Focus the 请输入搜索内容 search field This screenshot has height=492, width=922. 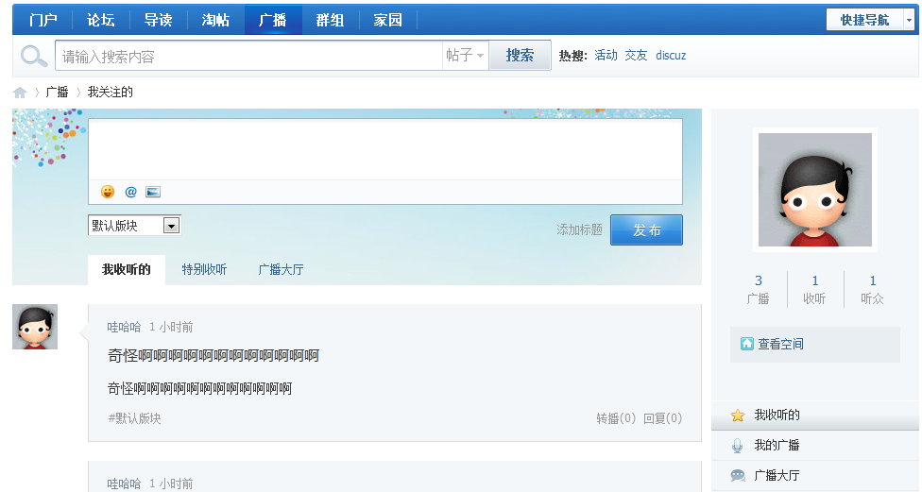[x=248, y=56]
